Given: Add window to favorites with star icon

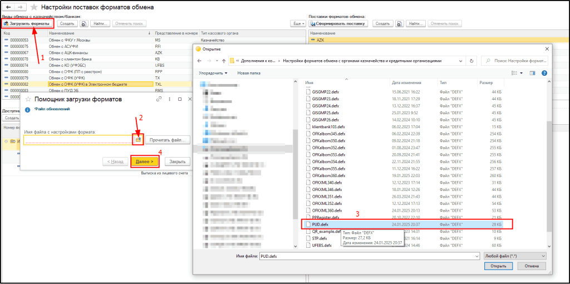Looking at the screenshot, I should [x=35, y=7].
